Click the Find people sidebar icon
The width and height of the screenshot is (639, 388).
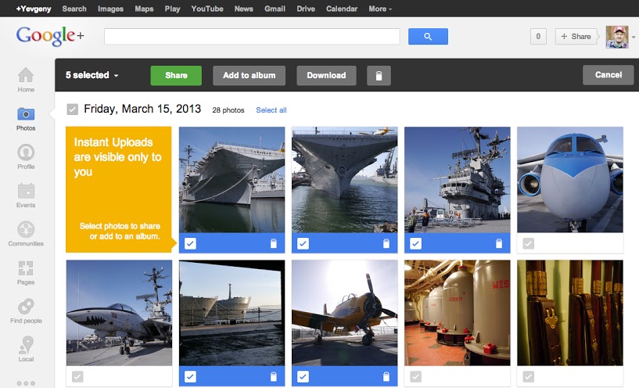(x=26, y=310)
